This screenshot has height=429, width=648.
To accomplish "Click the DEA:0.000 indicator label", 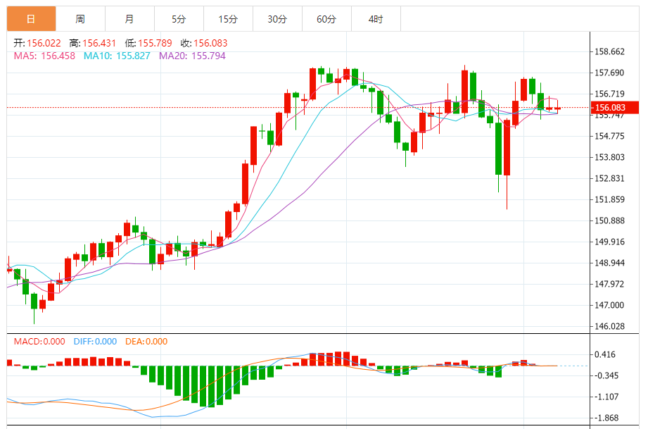I will click(x=146, y=342).
